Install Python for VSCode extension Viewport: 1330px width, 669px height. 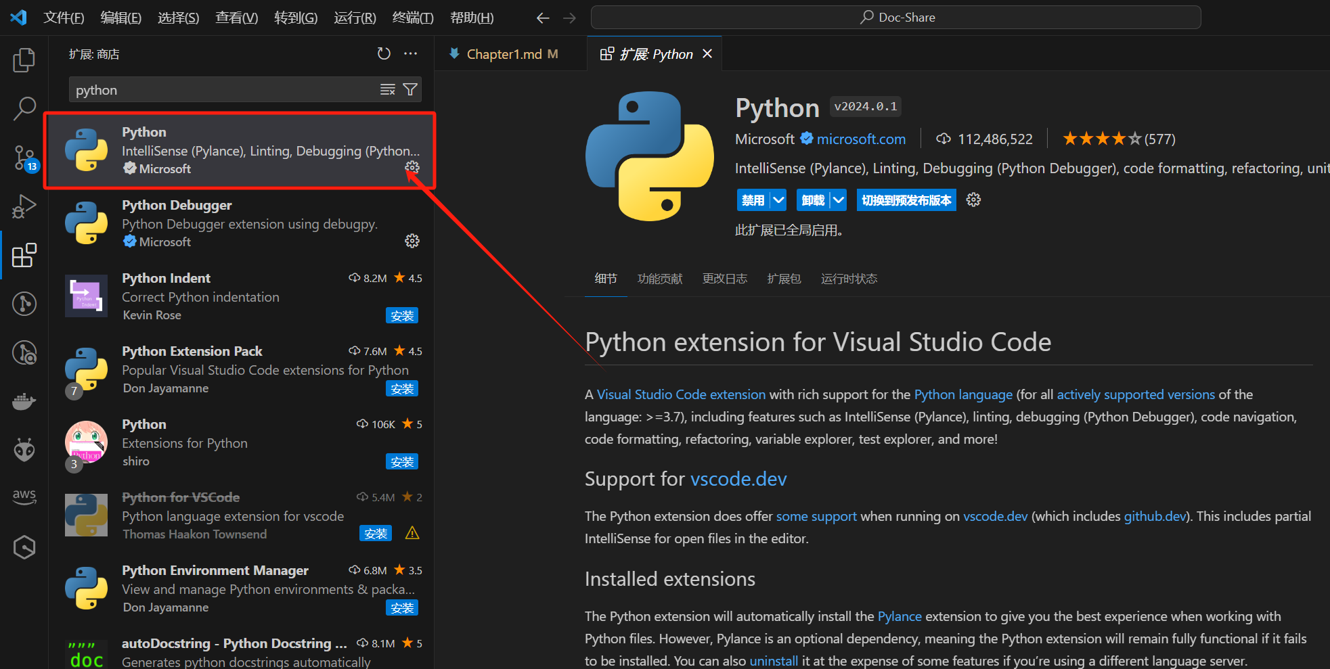pos(376,533)
